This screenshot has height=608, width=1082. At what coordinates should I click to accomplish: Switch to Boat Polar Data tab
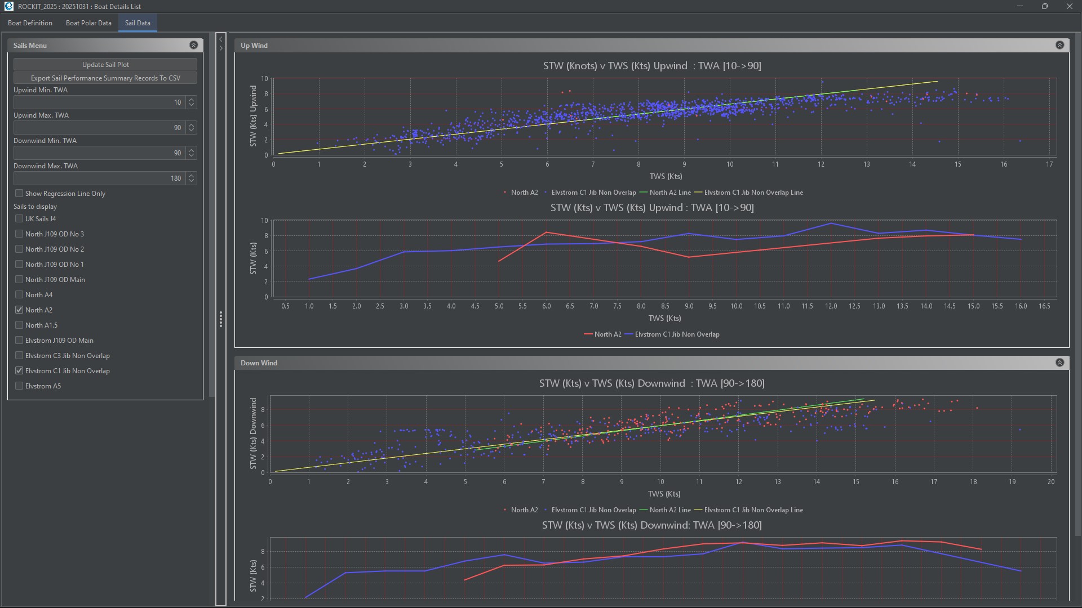[x=88, y=23]
